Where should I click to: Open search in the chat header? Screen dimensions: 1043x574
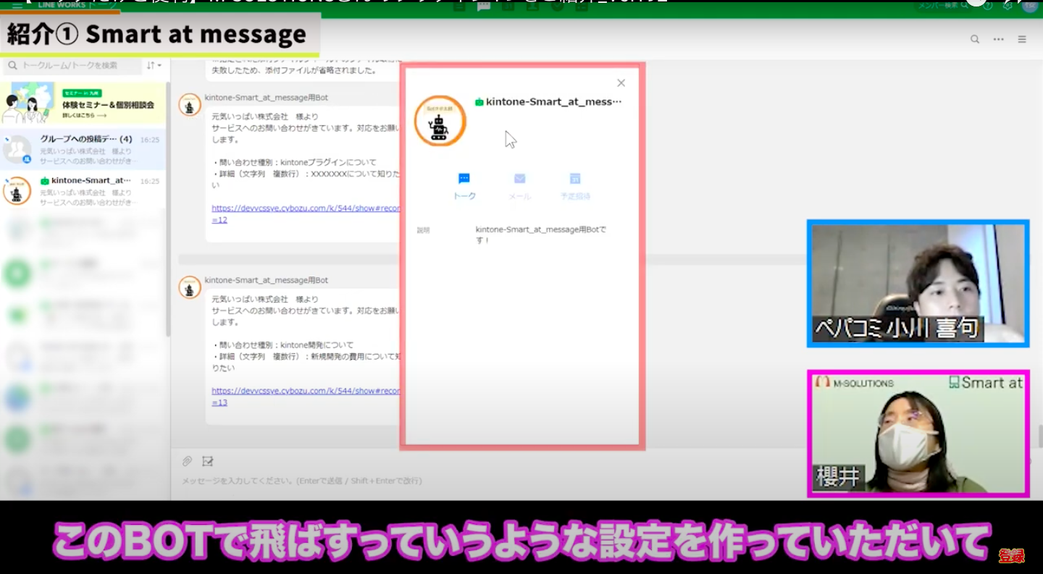point(975,40)
